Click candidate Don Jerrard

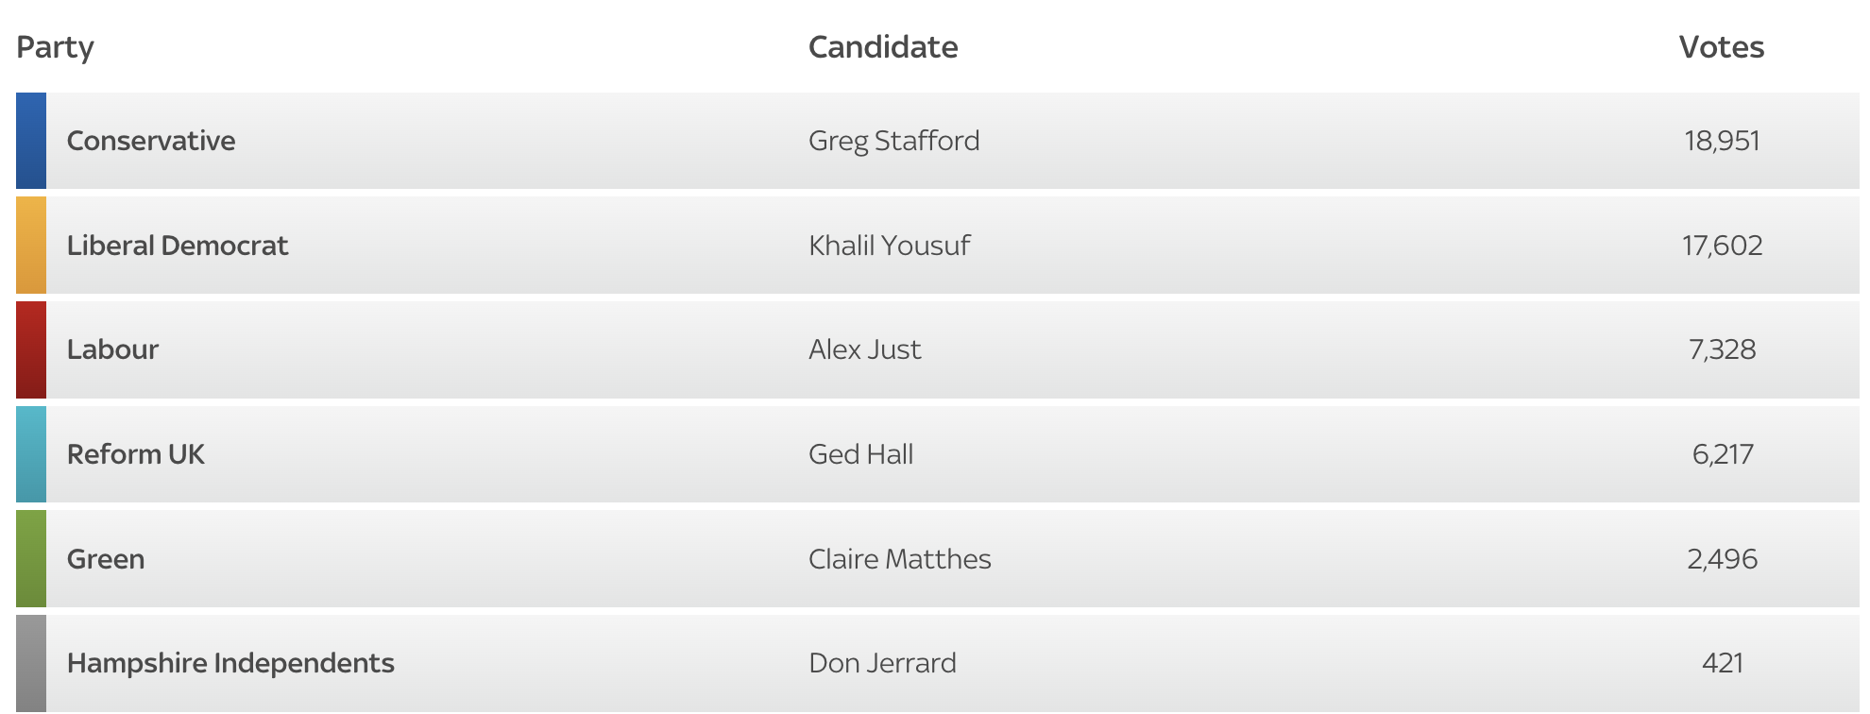click(882, 663)
